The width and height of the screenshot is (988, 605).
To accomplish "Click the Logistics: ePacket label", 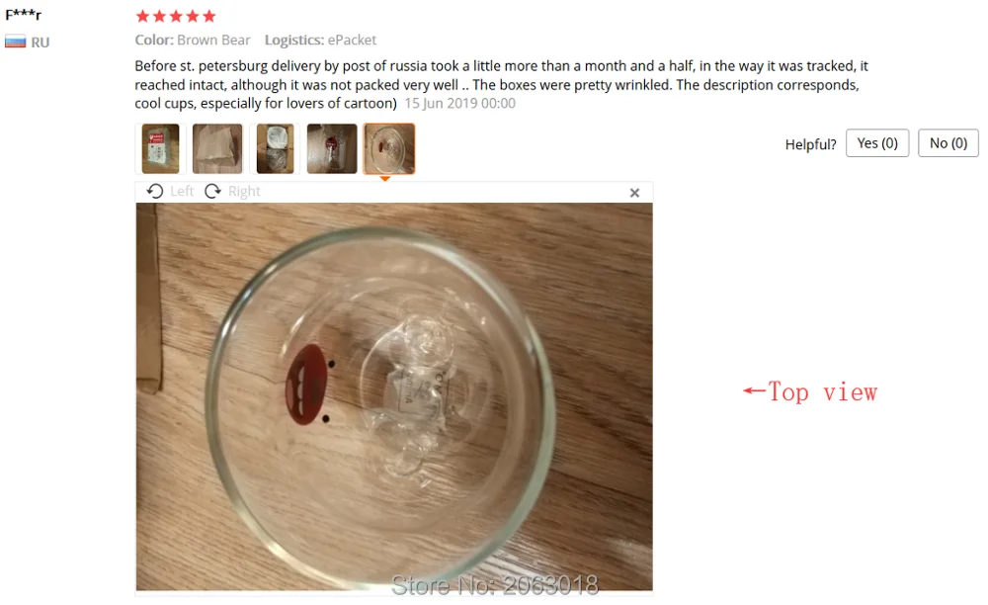I will tap(320, 40).
